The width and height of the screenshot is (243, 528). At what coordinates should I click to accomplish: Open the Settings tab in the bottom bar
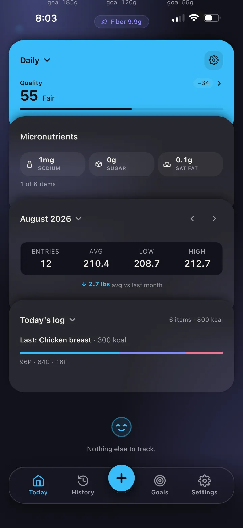[x=205, y=485]
